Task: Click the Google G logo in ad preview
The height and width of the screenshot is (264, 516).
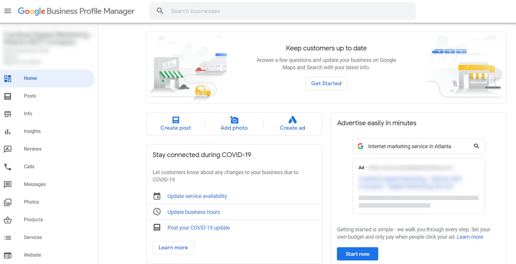Action: (x=361, y=146)
